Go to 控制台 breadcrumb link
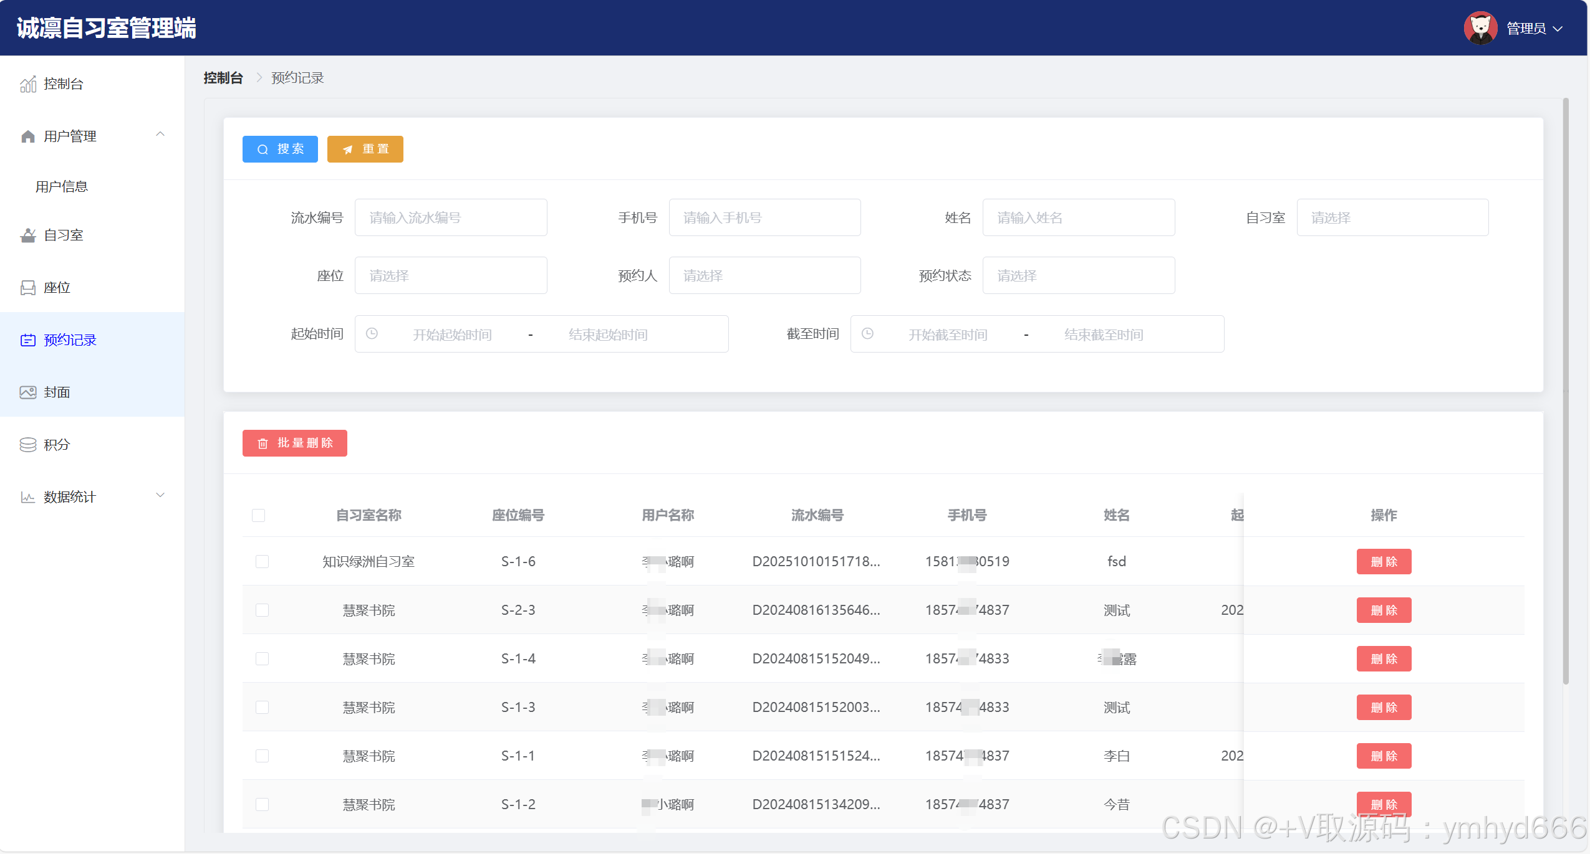This screenshot has height=854, width=1590. (223, 78)
